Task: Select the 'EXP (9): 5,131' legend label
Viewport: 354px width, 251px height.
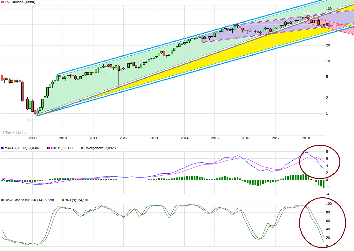Action: tap(62, 148)
